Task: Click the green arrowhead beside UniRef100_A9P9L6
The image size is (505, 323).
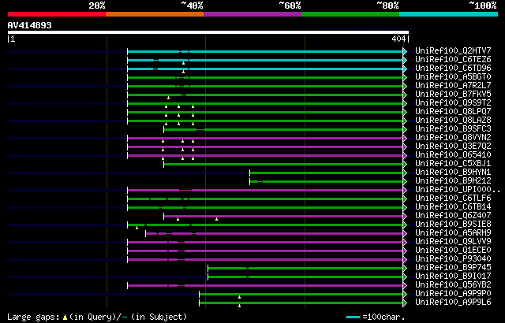Action: [405, 303]
